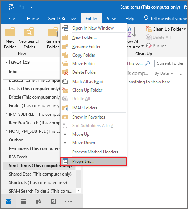Select Properties... in the folder menu
The width and height of the screenshot is (188, 209).
[x=93, y=161]
